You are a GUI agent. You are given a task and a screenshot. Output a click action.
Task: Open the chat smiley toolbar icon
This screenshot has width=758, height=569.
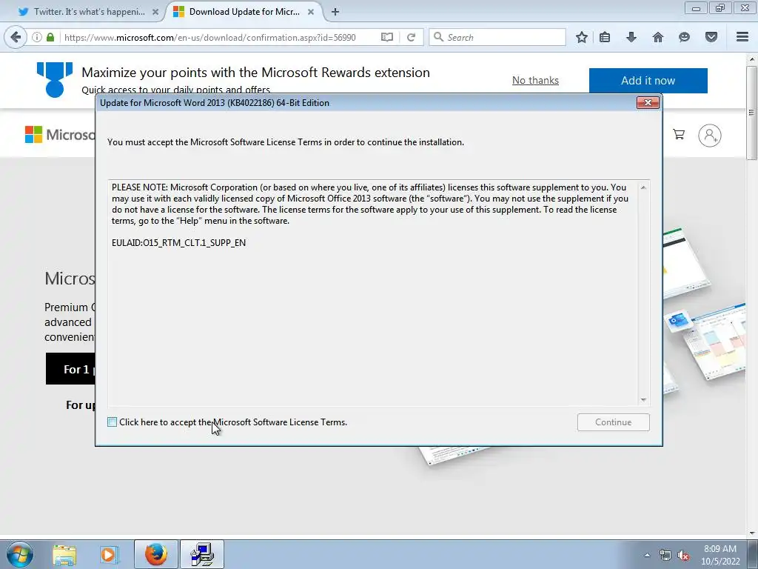684,37
